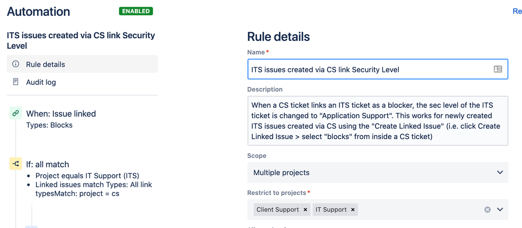Click the Audit log document icon
Screen dimensions: 522x228
click(15, 82)
